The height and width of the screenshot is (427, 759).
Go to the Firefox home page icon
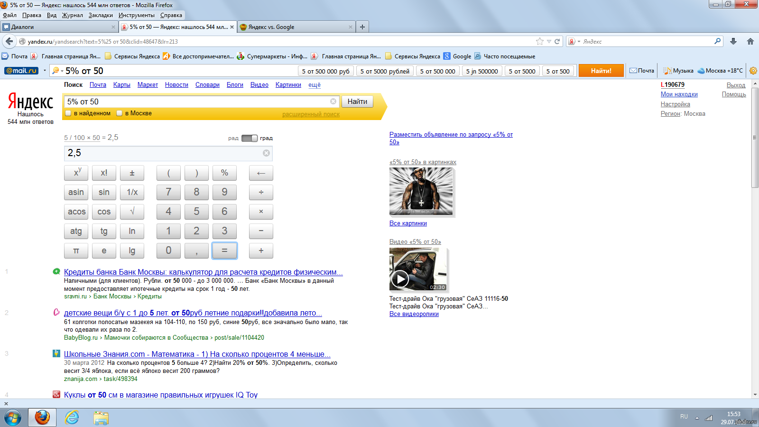click(750, 41)
